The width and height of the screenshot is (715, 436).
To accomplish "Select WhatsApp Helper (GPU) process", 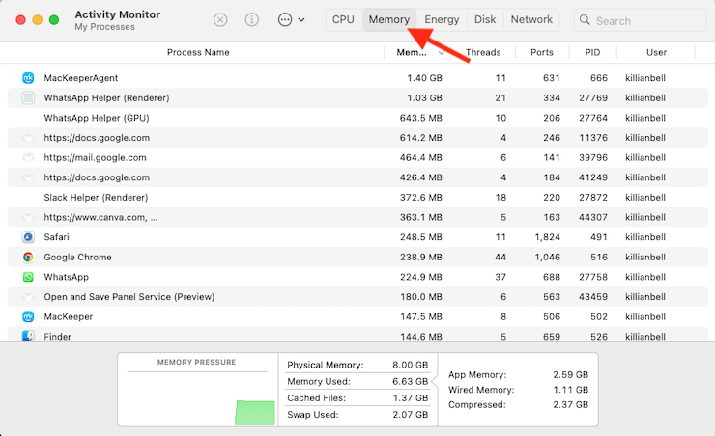I will coord(97,118).
